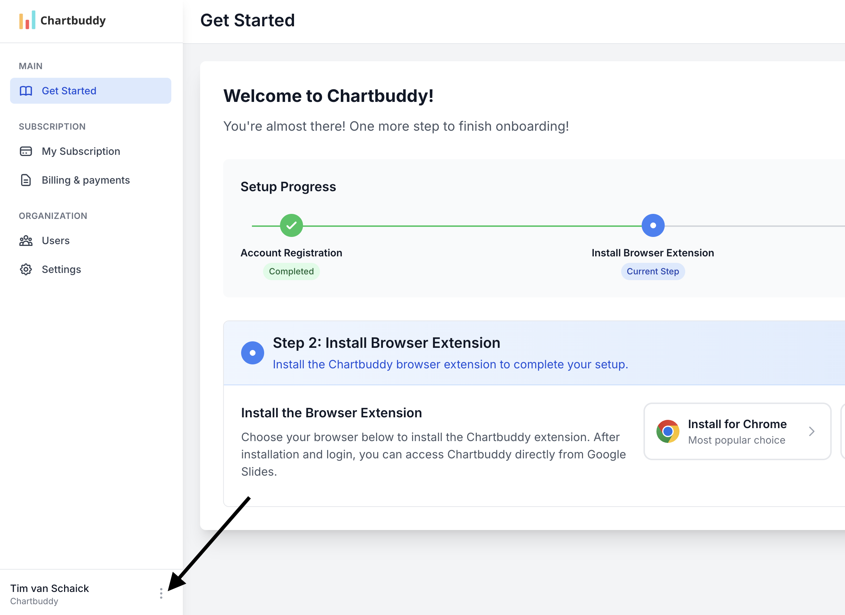Viewport: 845px width, 615px height.
Task: Click the green completed checkmark circle
Action: pyautogui.click(x=291, y=225)
